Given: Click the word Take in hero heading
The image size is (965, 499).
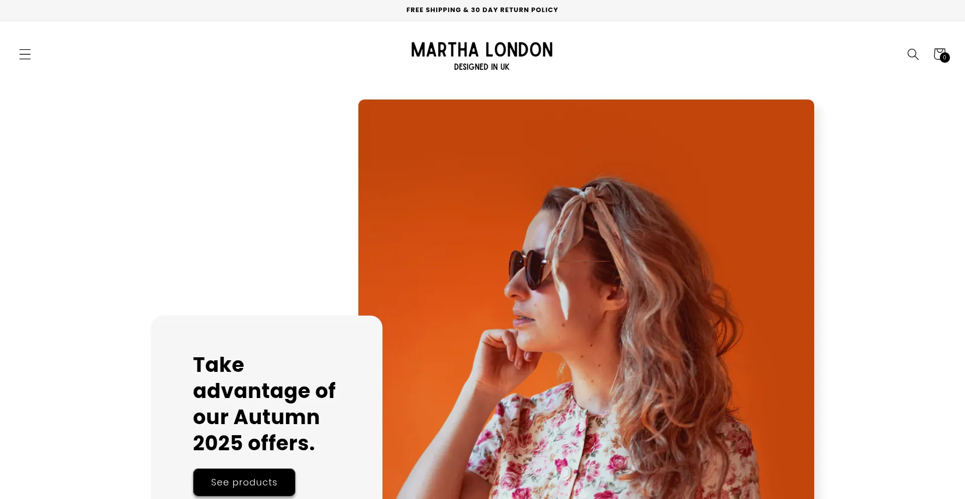Looking at the screenshot, I should pos(219,365).
